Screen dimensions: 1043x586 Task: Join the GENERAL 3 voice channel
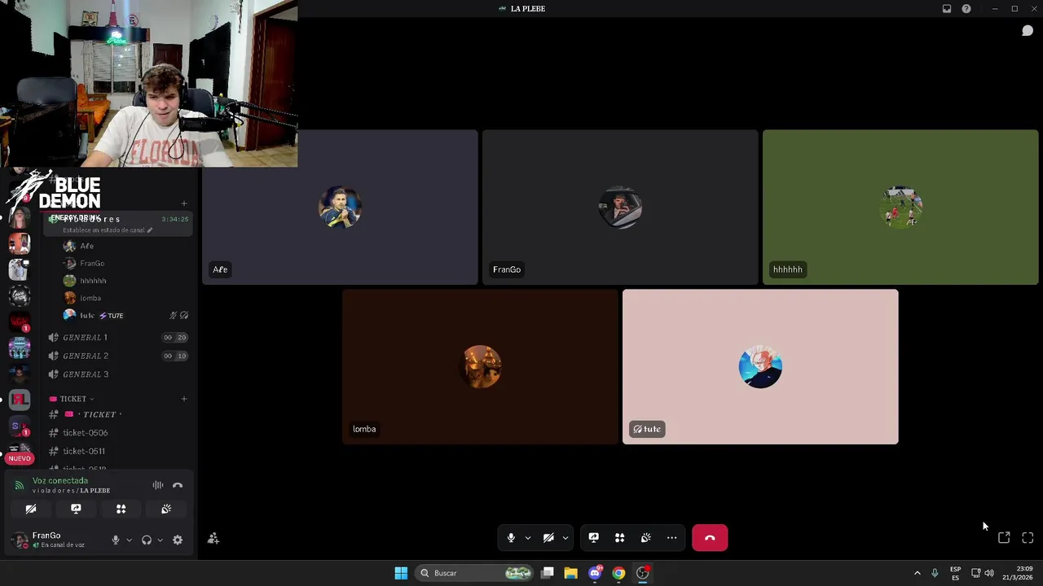pos(117,374)
